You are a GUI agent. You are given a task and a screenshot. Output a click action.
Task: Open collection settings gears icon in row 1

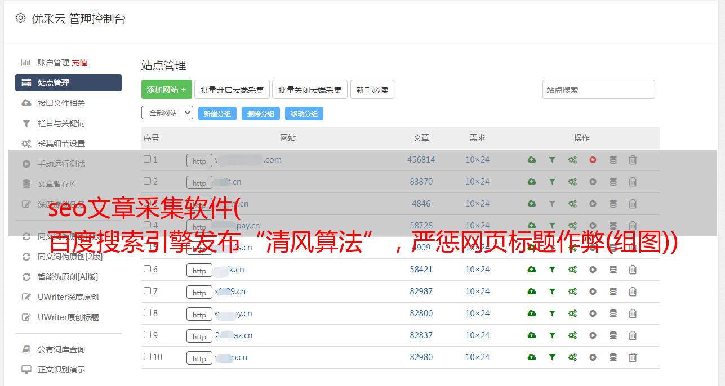click(572, 160)
